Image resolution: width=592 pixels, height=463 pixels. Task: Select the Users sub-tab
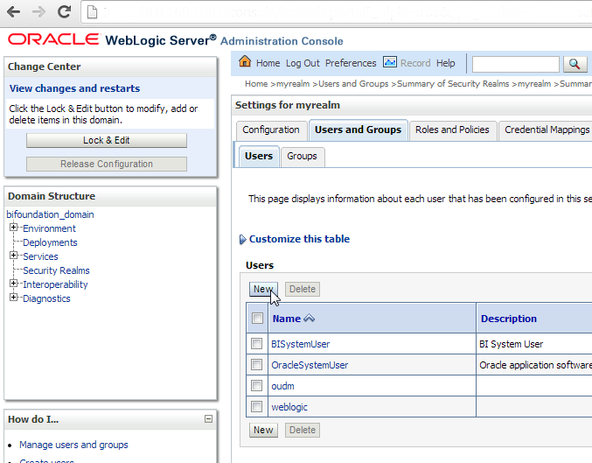[x=259, y=156]
